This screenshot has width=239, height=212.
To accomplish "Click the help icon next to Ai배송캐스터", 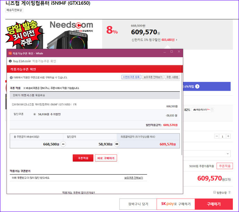I will tap(212, 110).
